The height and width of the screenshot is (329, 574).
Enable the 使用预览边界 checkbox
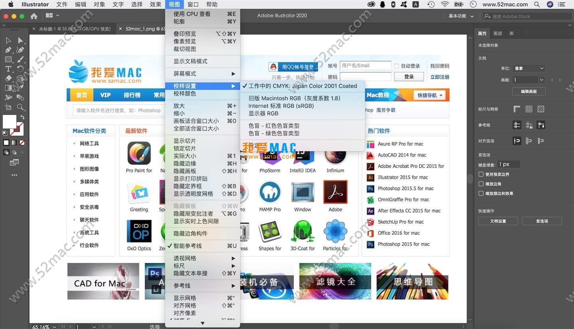pos(481,174)
